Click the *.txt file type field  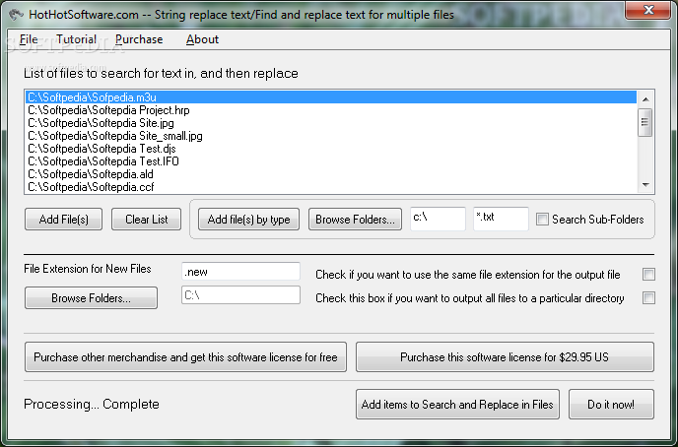pyautogui.click(x=501, y=219)
